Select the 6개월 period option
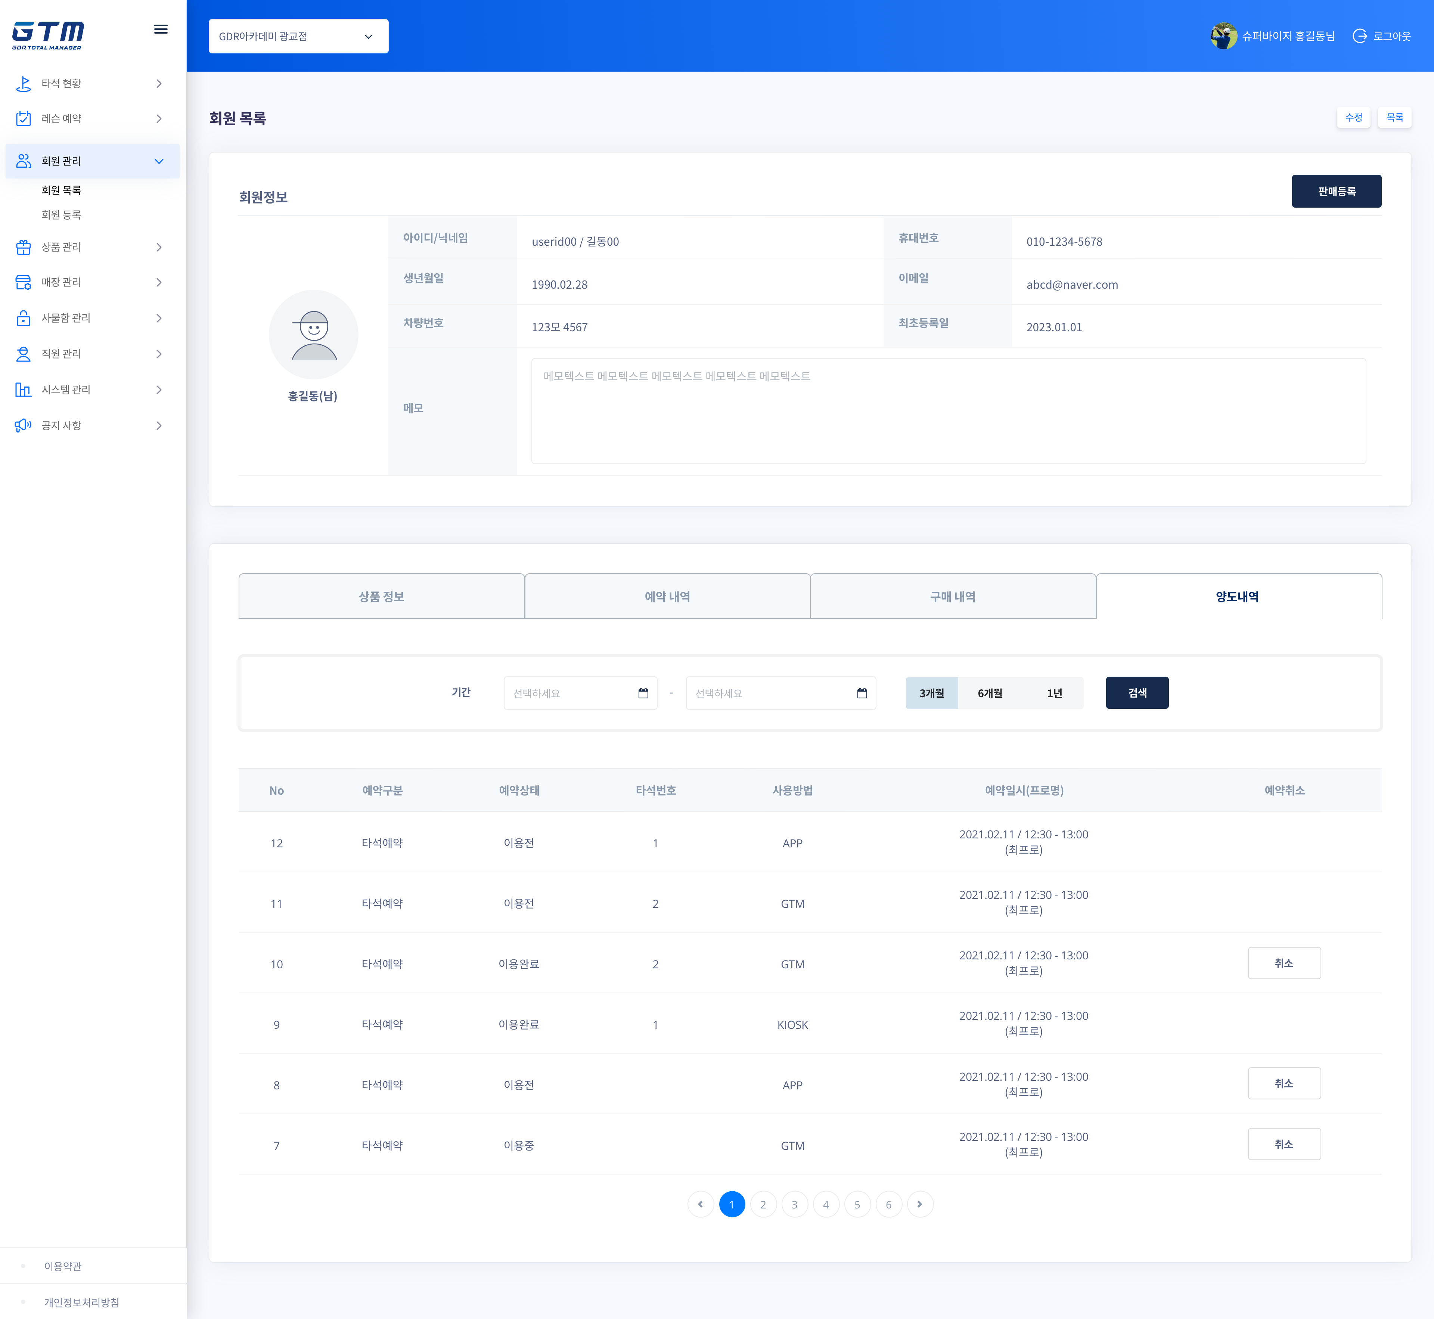1434x1319 pixels. point(989,693)
